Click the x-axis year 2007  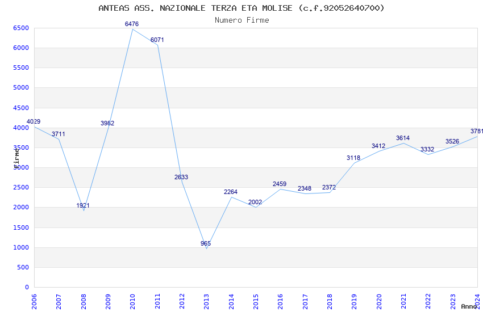[59, 302]
